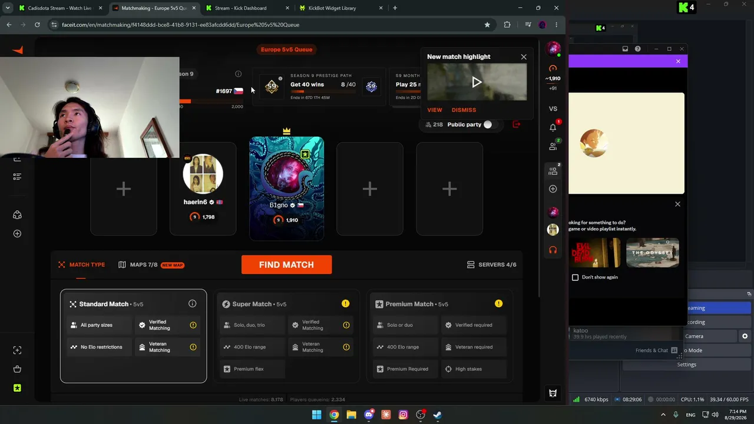Switch to Cadisdota Stream browser tab
Viewport: 754px width, 424px height.
click(59, 8)
